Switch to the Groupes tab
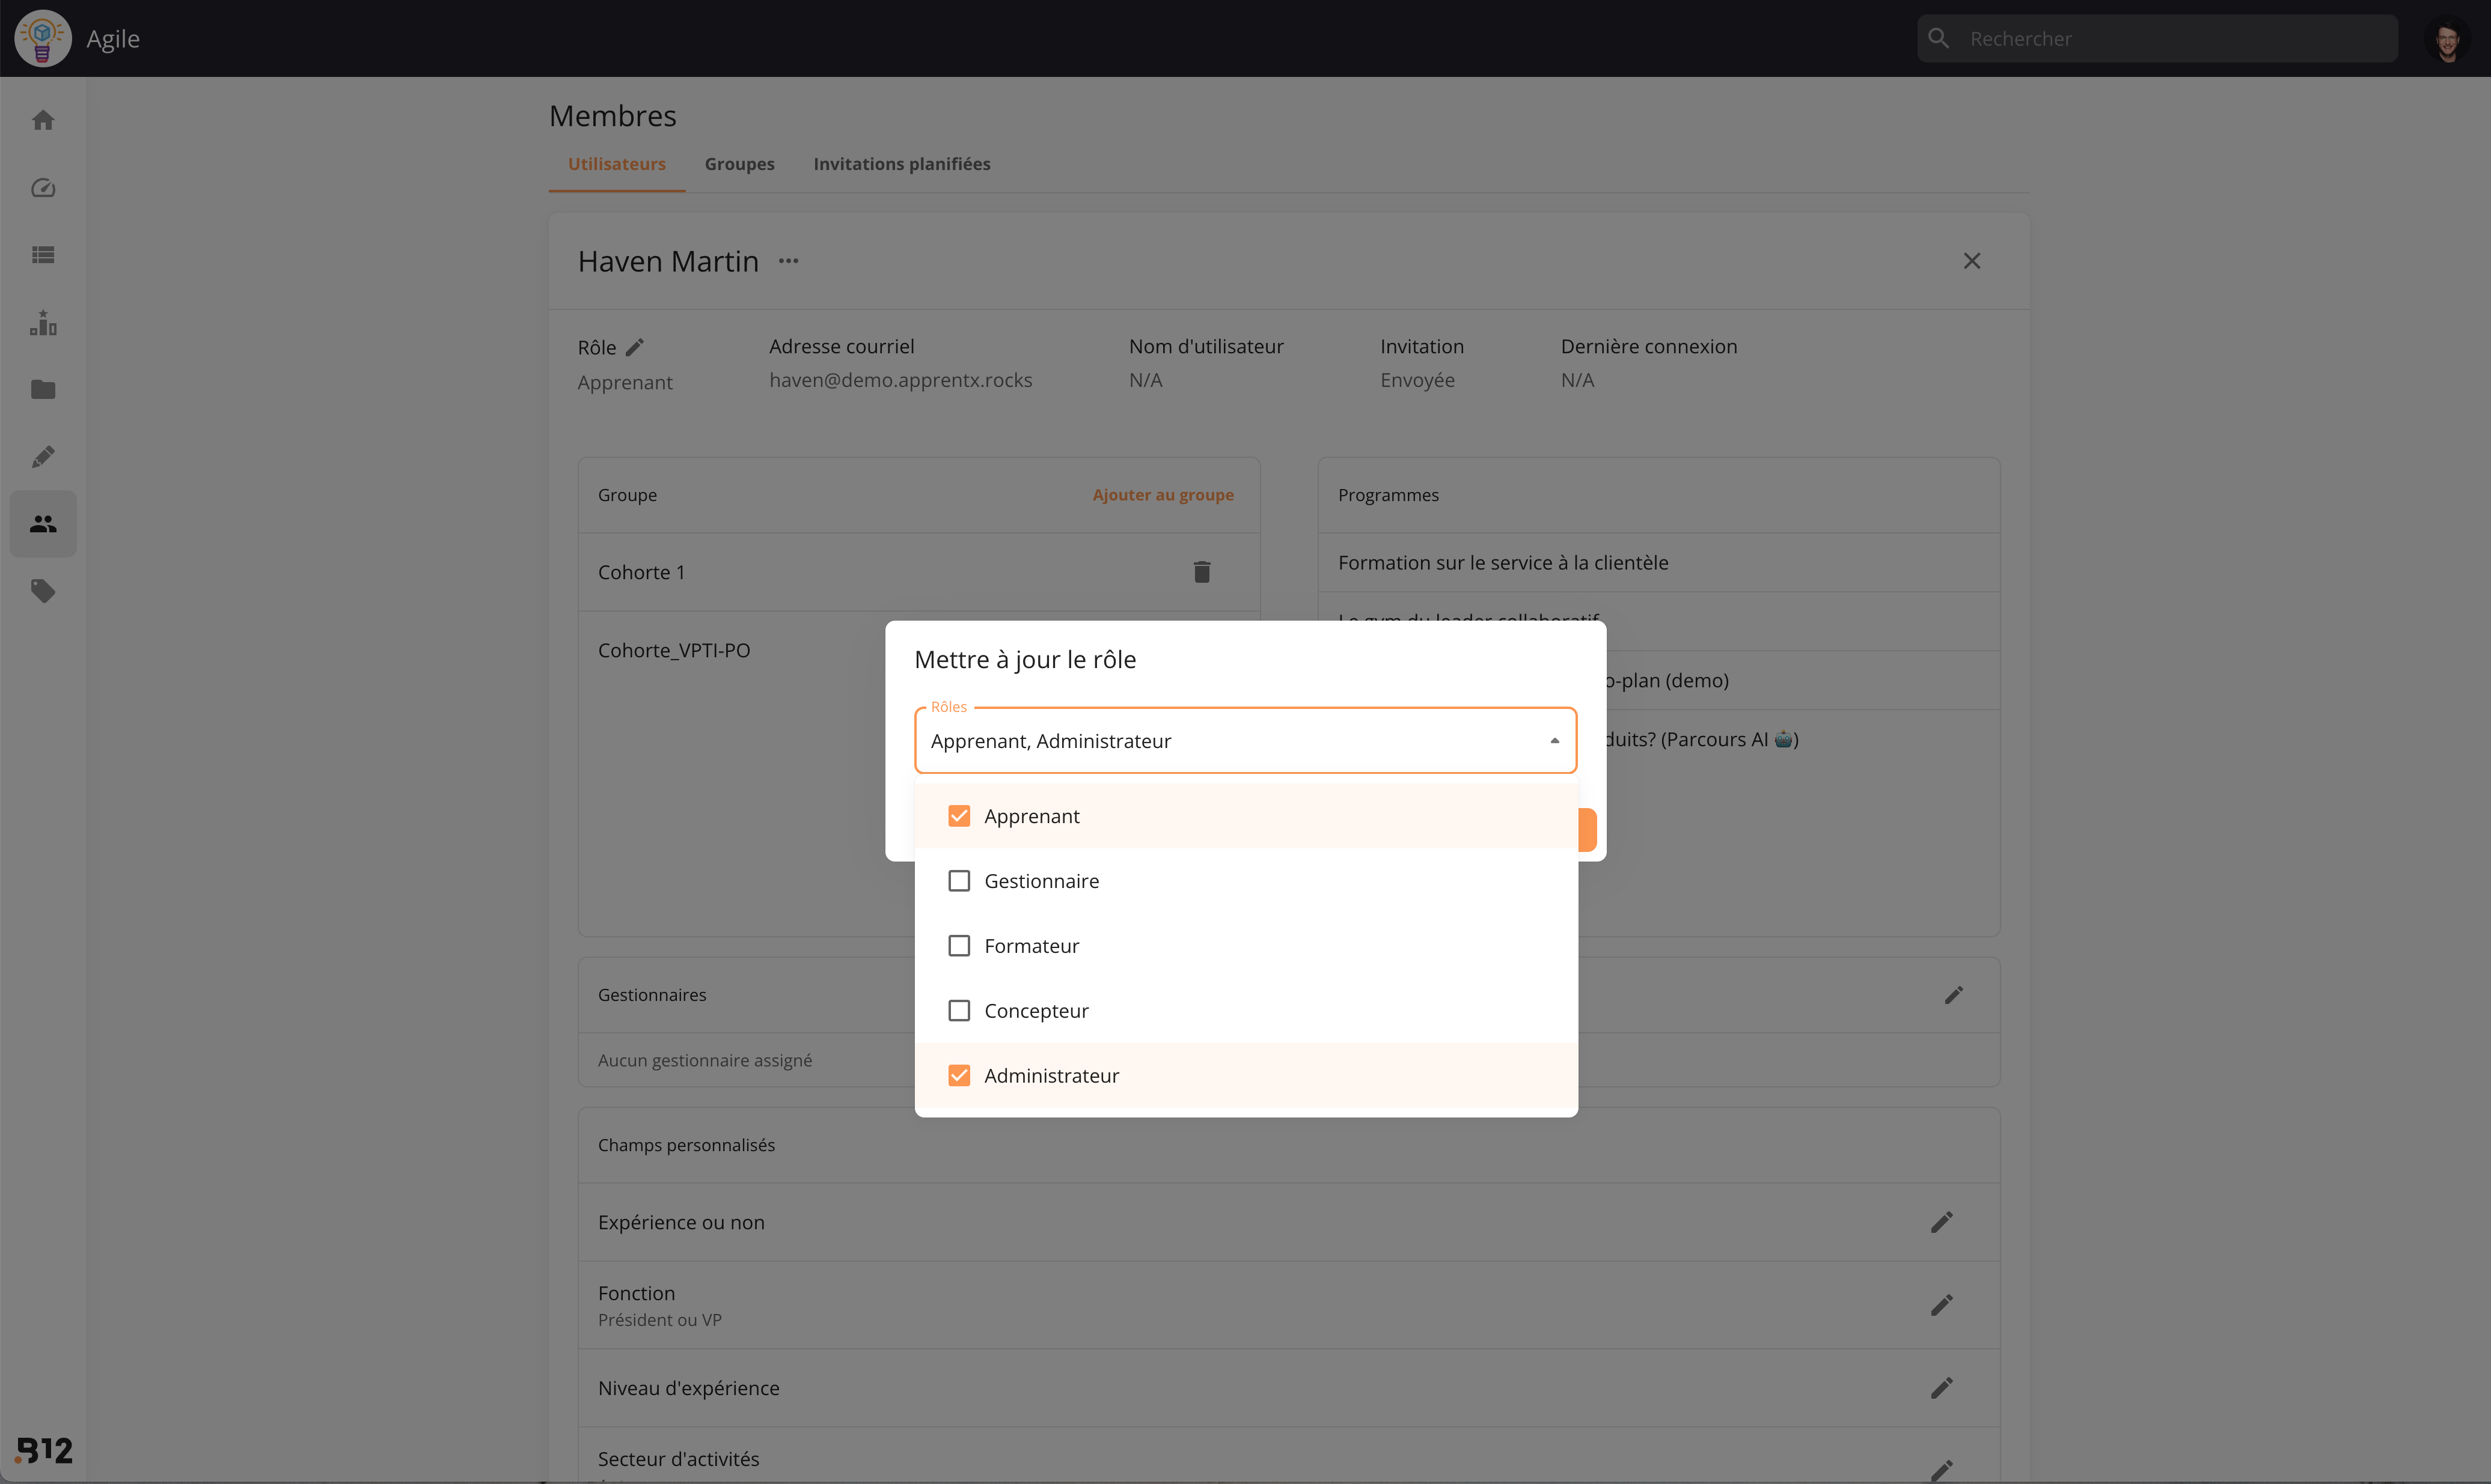Viewport: 2491px width, 1484px height. [739, 164]
